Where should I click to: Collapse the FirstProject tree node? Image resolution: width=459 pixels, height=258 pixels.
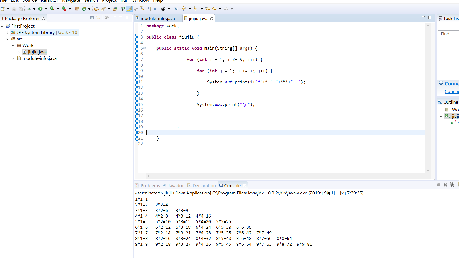click(2, 26)
